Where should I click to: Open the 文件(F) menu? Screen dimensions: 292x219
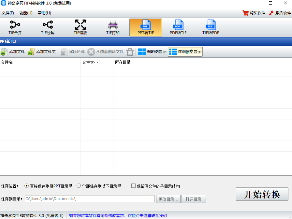8,13
